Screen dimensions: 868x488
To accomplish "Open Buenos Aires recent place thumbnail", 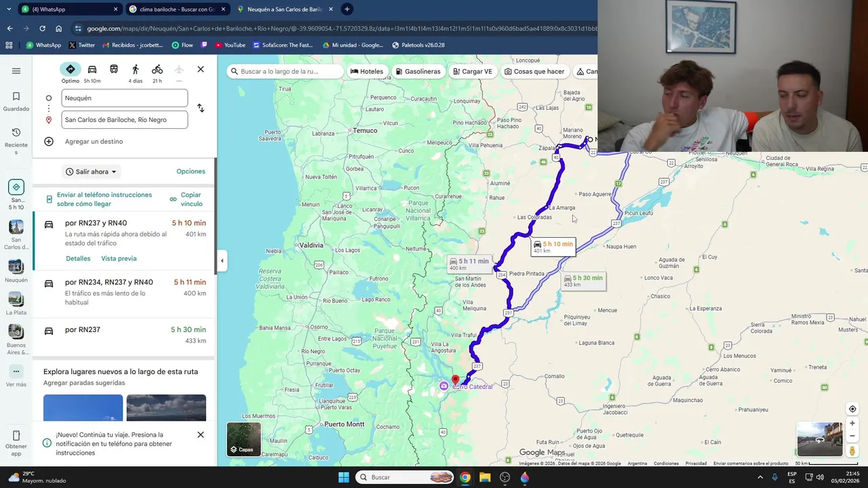I will [x=16, y=340].
